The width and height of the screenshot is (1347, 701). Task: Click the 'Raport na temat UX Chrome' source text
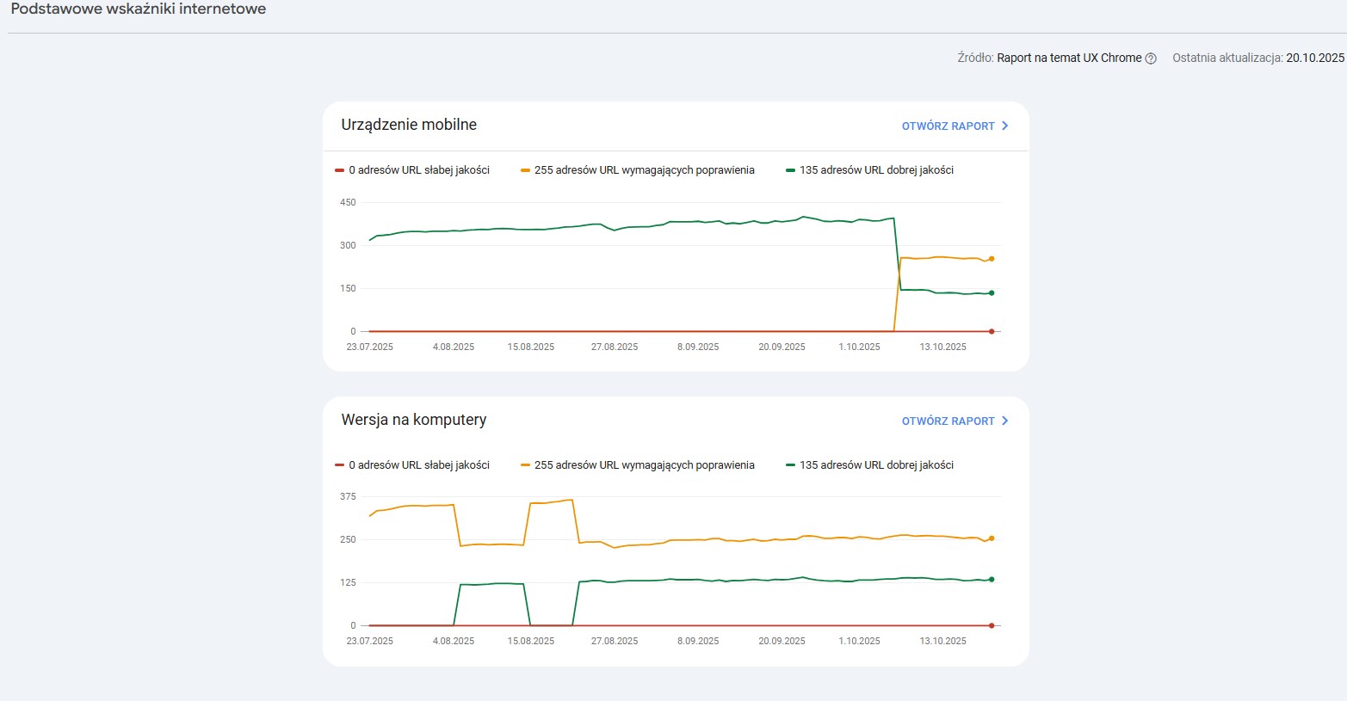pyautogui.click(x=1069, y=58)
